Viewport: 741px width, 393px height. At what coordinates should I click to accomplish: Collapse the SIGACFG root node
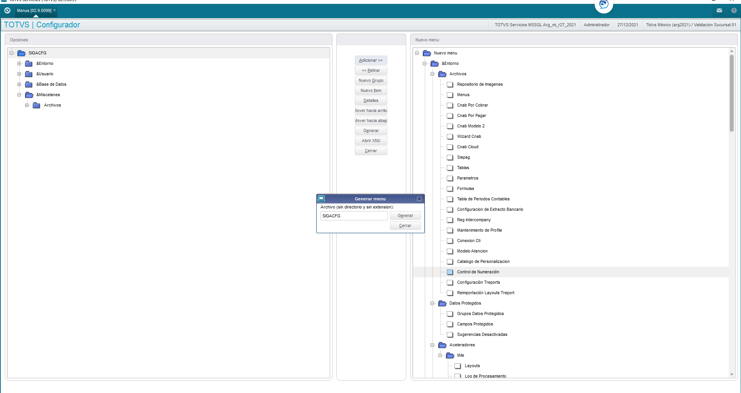pyautogui.click(x=12, y=53)
